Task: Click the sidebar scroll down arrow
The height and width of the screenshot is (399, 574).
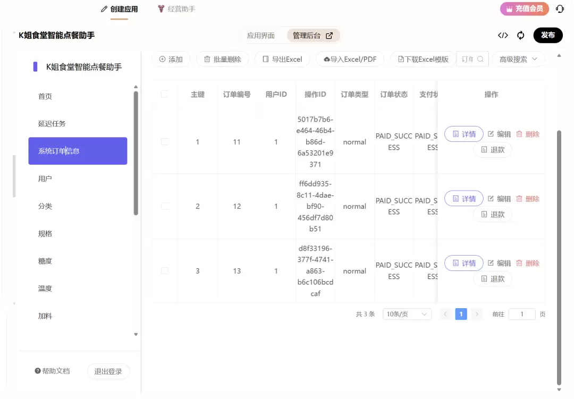Action: (x=136, y=334)
